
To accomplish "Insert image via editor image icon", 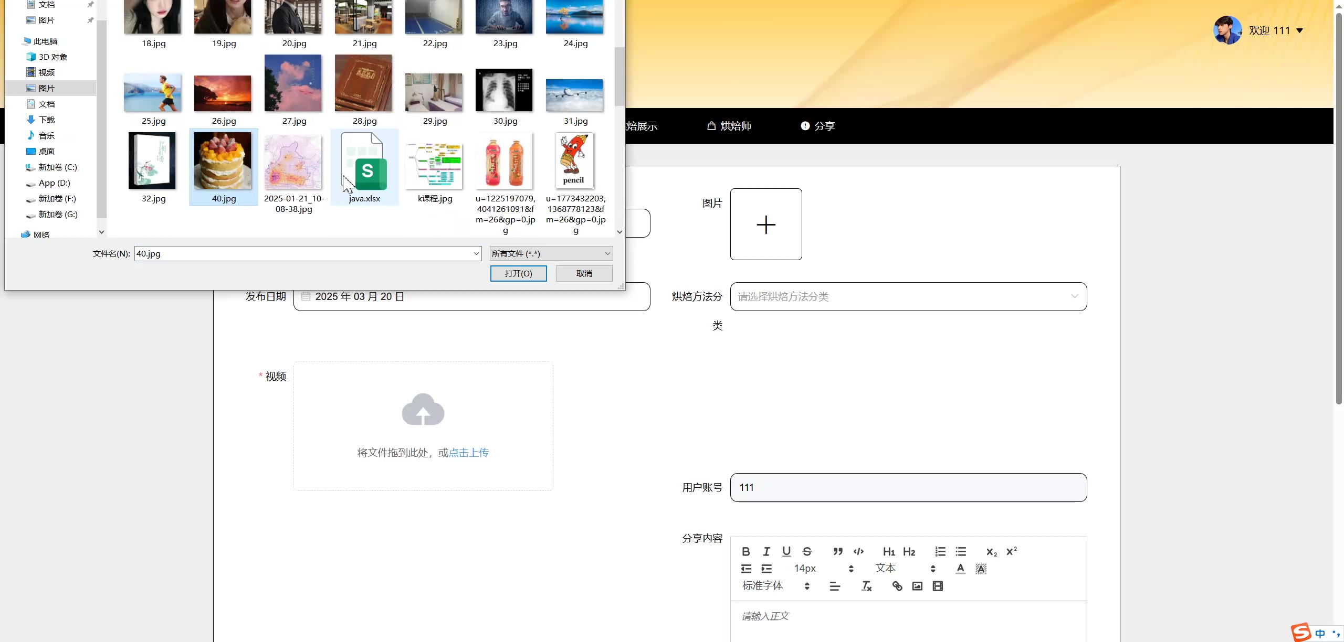I will pos(917,586).
